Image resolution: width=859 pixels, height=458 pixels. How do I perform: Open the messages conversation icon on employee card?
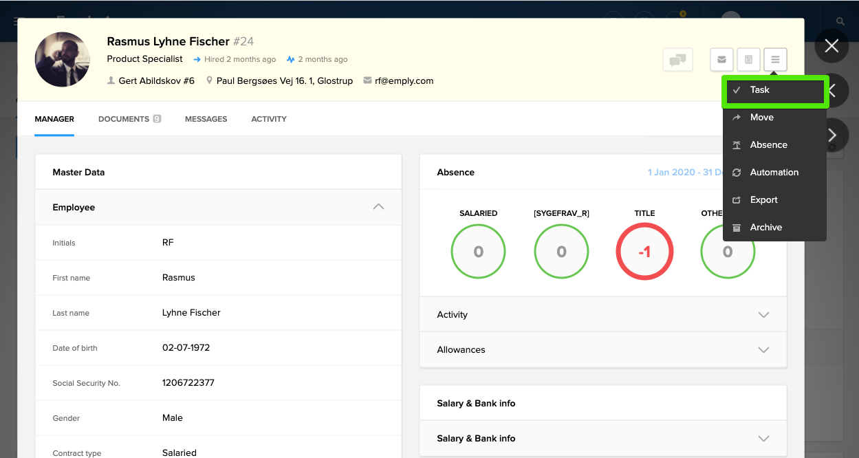[677, 60]
